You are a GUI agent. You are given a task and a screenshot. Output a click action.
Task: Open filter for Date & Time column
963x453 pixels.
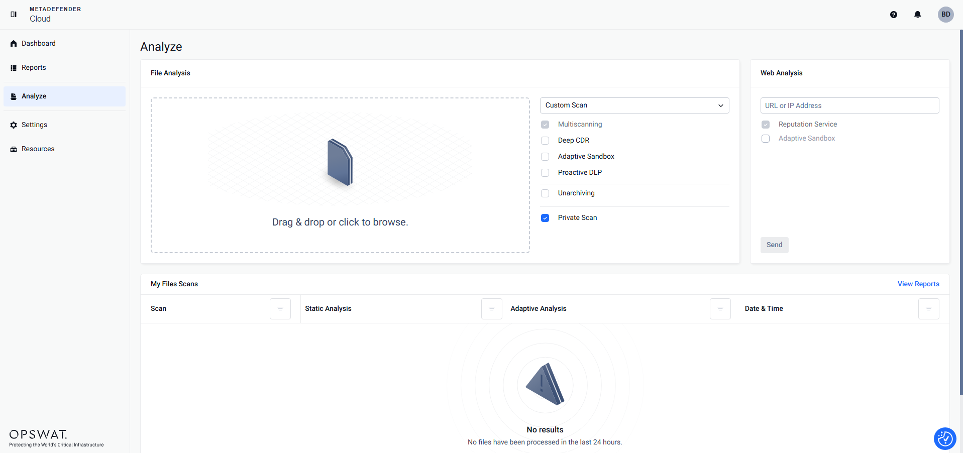pos(929,309)
